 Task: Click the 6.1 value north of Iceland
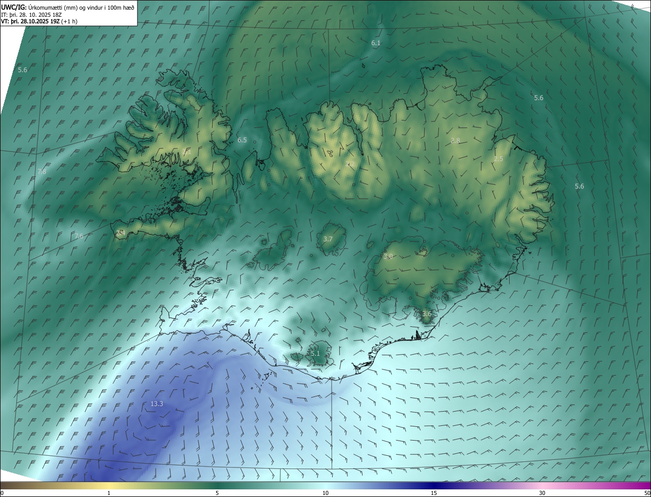point(376,43)
